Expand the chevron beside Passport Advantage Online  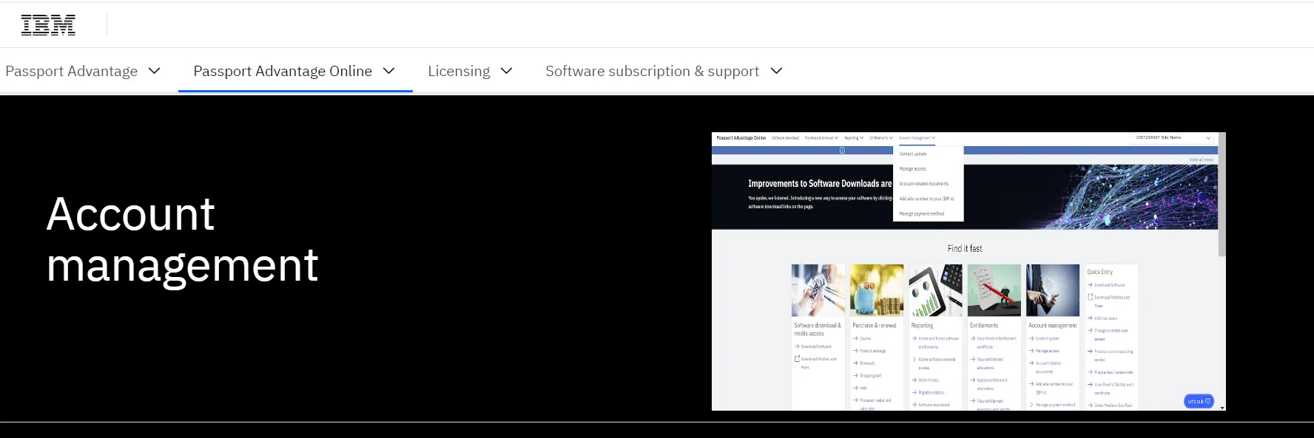pyautogui.click(x=389, y=71)
